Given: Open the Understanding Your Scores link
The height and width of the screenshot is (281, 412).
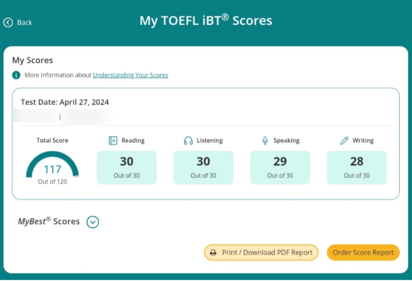Looking at the screenshot, I should 130,75.
